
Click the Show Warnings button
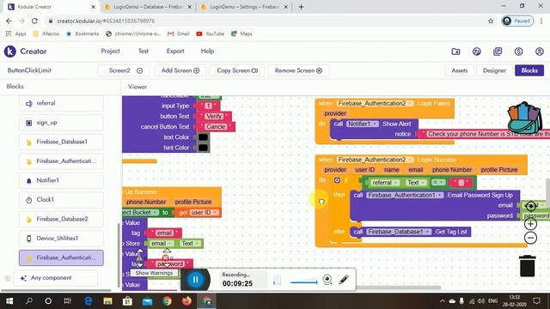(155, 273)
